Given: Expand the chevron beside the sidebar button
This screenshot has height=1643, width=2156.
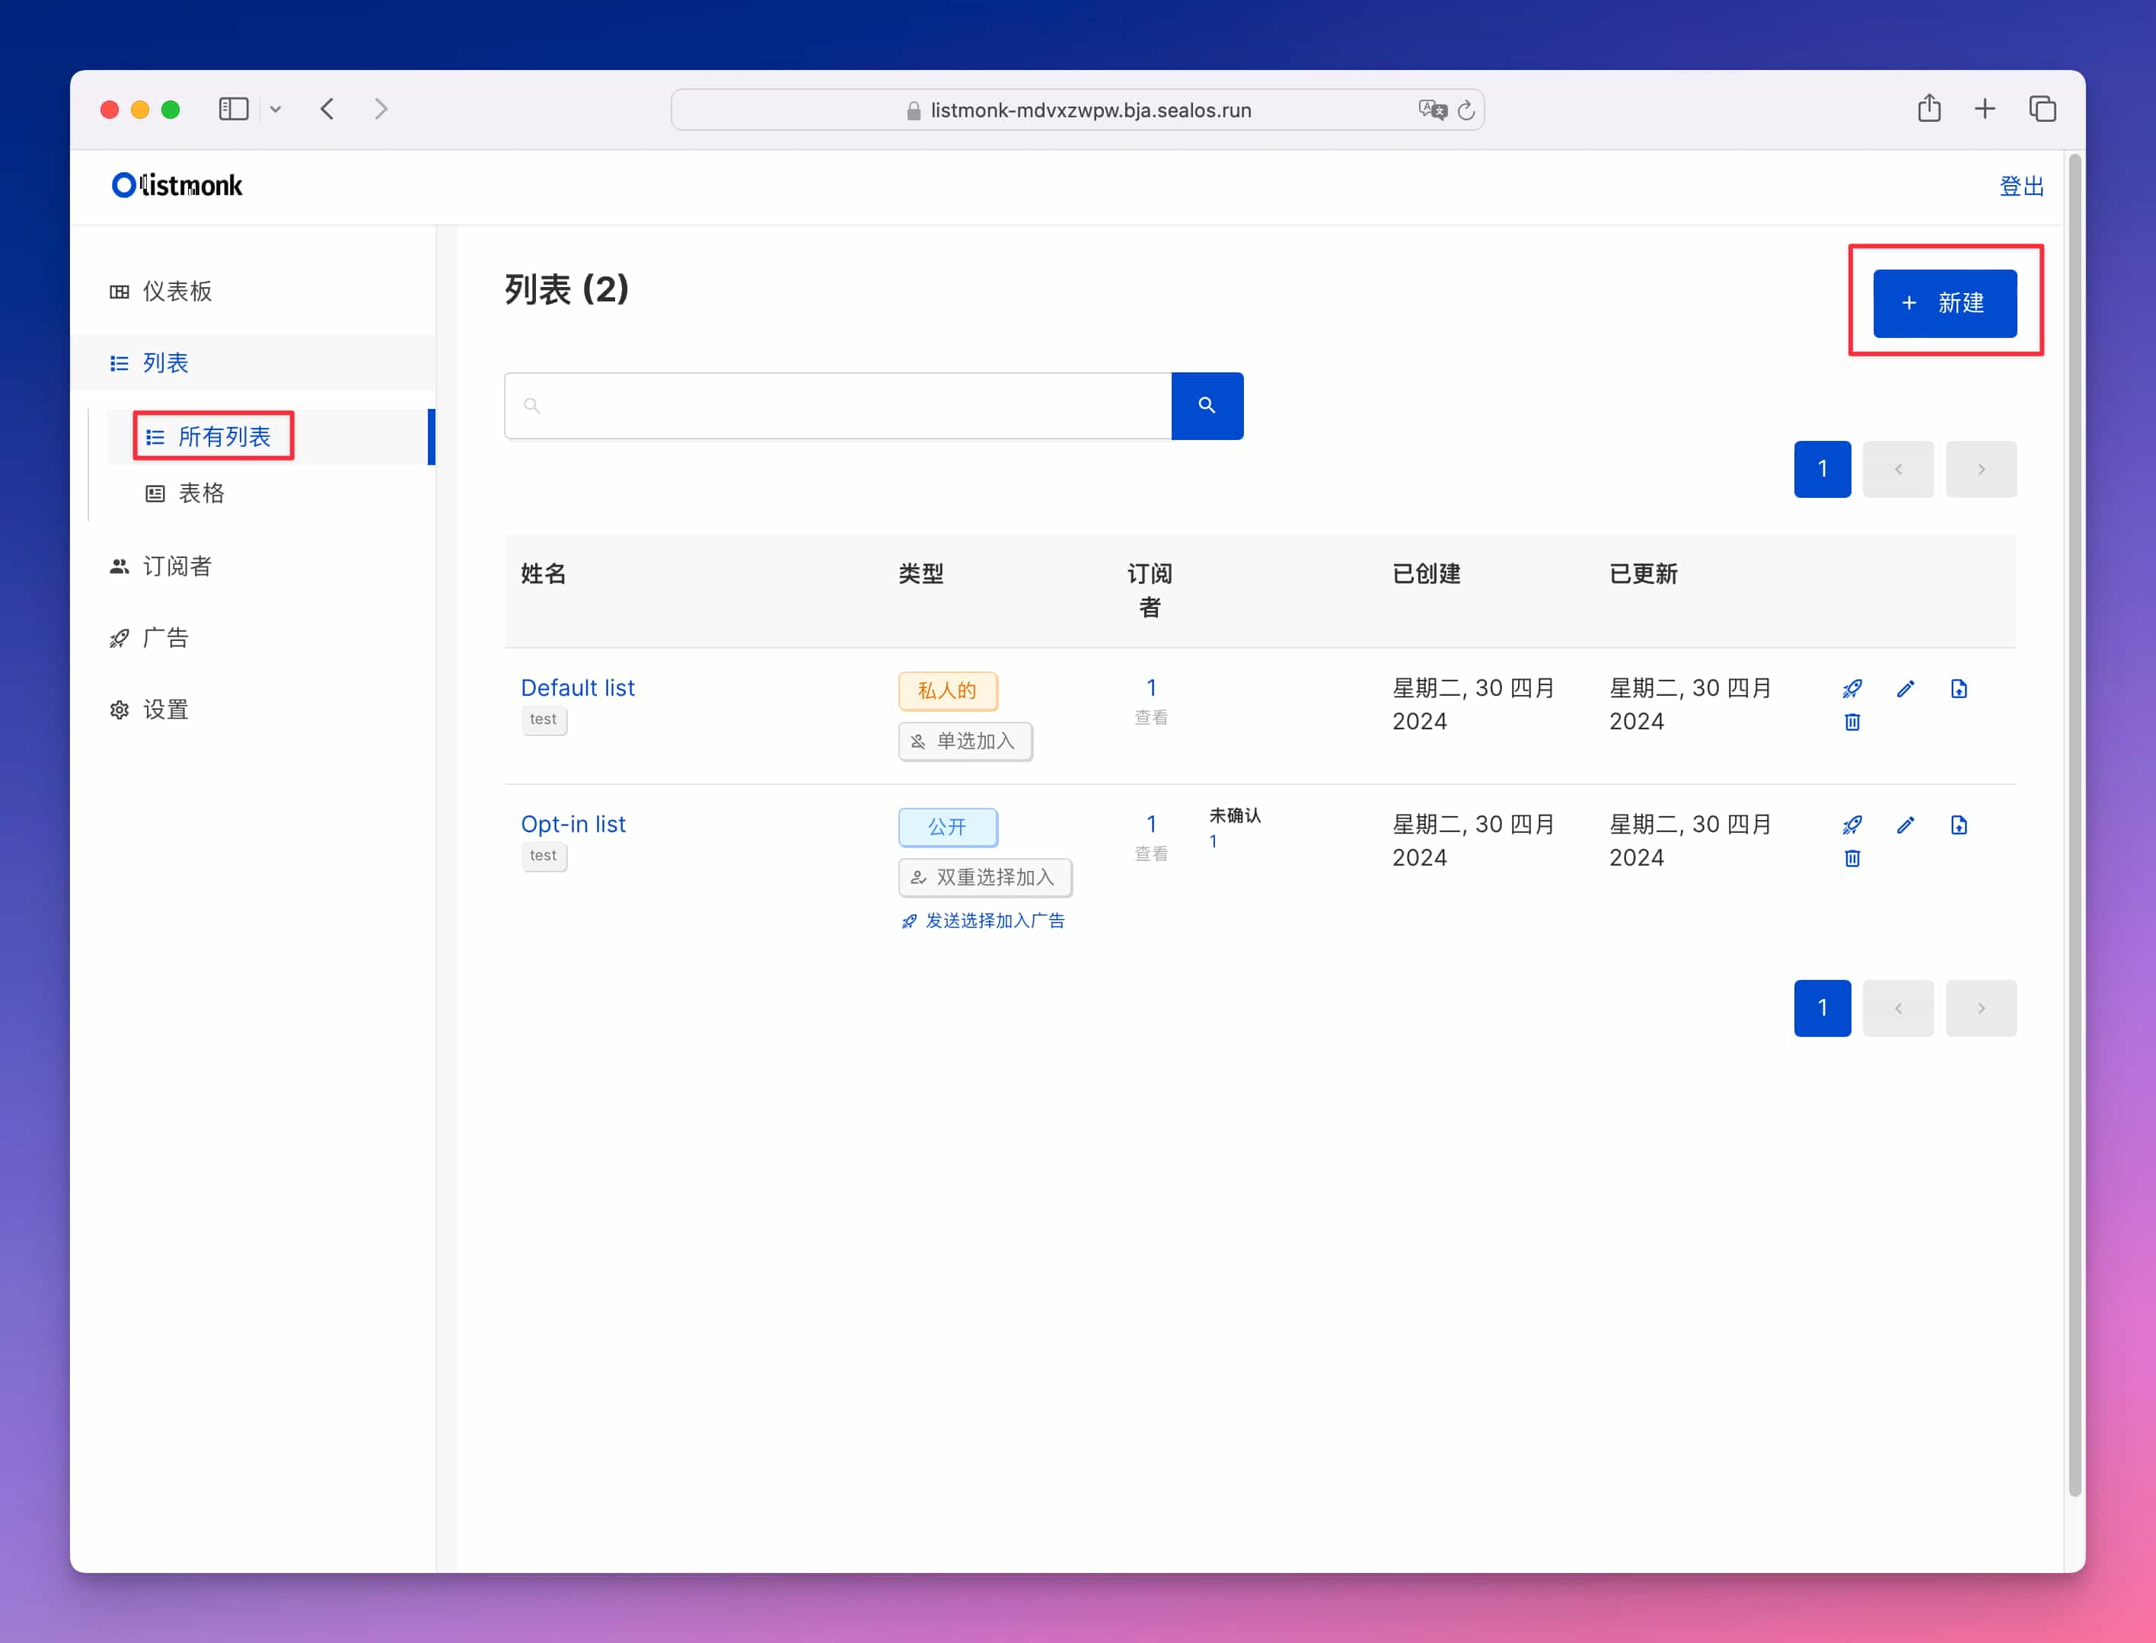Looking at the screenshot, I should pyautogui.click(x=276, y=109).
